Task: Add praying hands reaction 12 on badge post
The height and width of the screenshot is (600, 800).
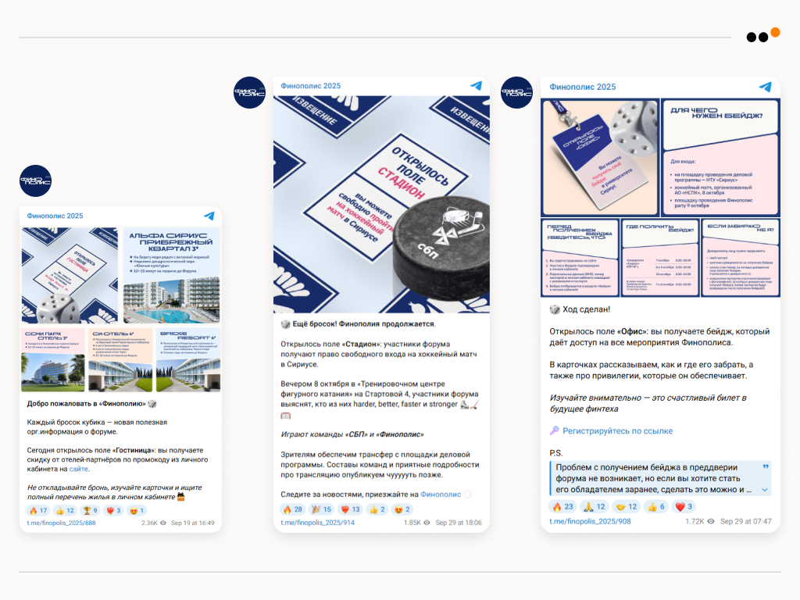Action: [x=595, y=506]
